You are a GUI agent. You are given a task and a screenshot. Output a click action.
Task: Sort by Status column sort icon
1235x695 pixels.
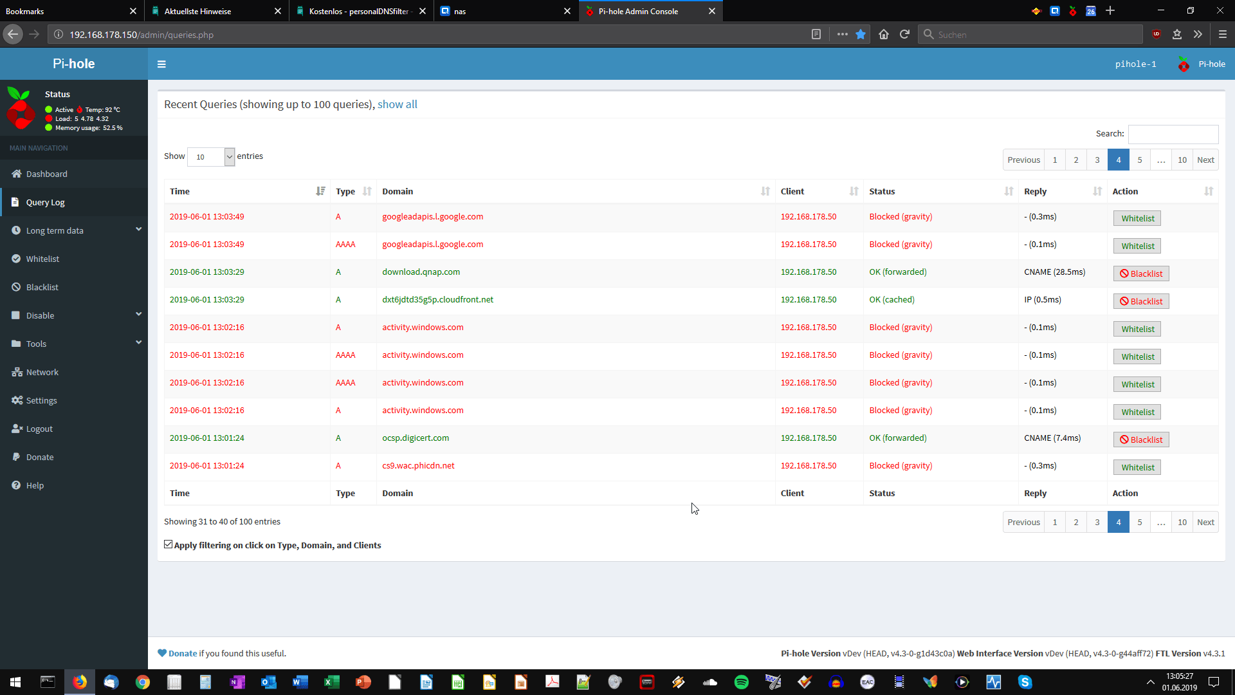click(1009, 192)
